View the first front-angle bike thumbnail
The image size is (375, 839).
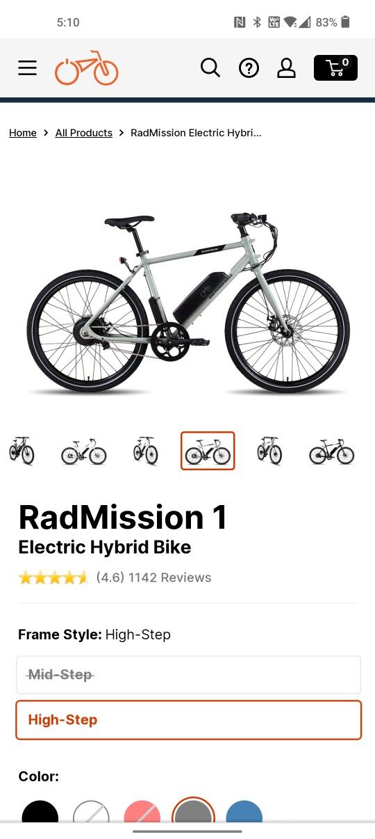point(22,451)
